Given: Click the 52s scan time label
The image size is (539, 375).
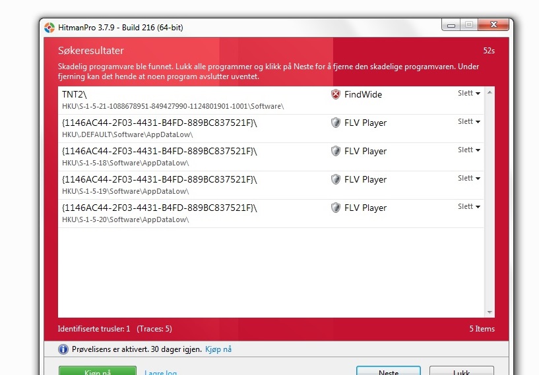Looking at the screenshot, I should (x=489, y=51).
